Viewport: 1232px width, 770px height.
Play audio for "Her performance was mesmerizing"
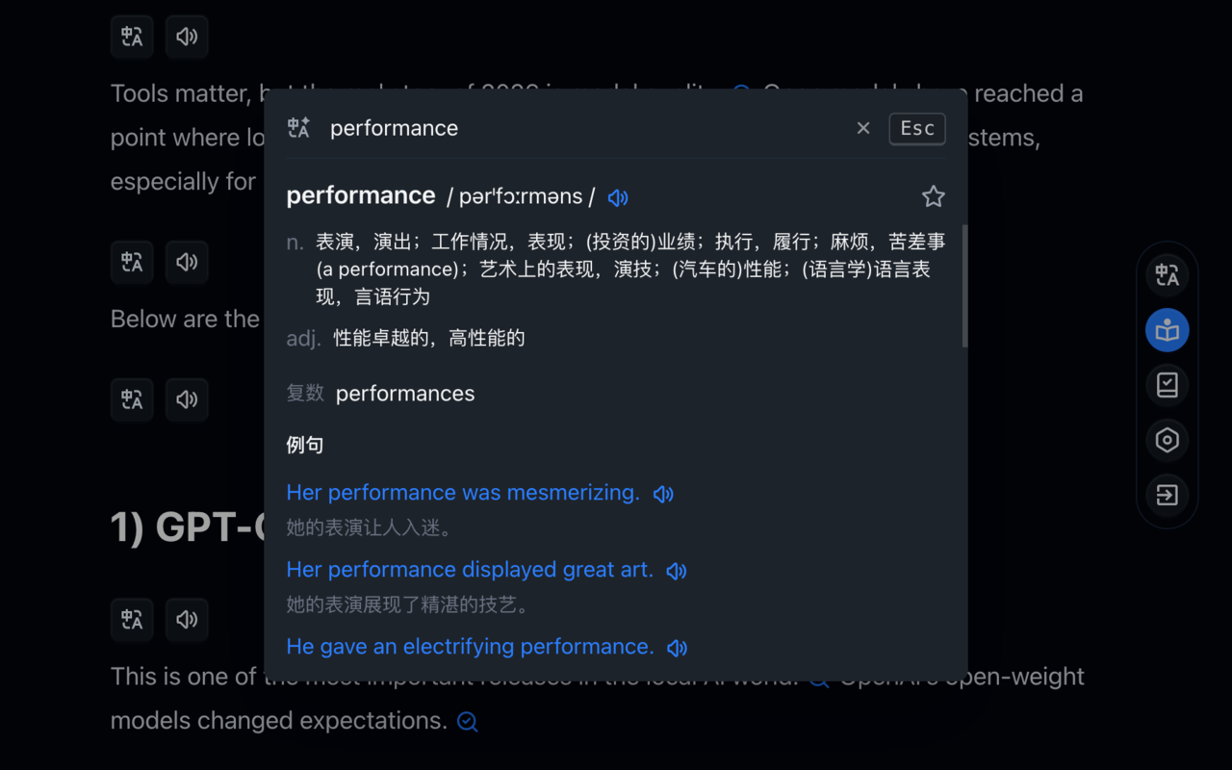[663, 494]
